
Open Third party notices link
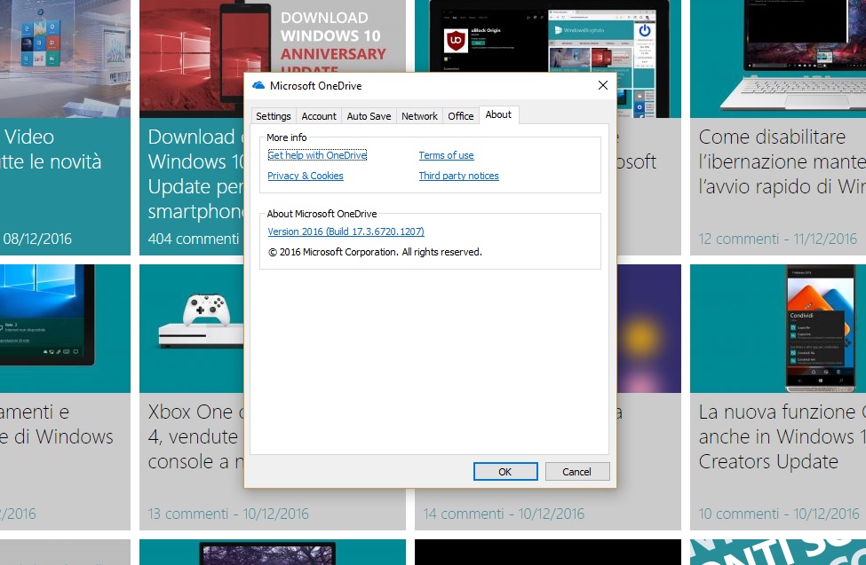[x=458, y=176]
